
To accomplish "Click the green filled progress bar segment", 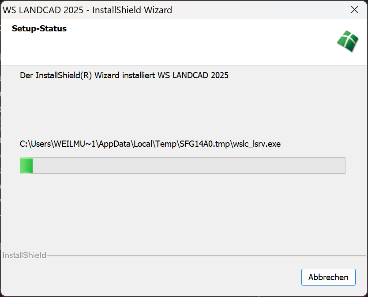I will click(26, 166).
